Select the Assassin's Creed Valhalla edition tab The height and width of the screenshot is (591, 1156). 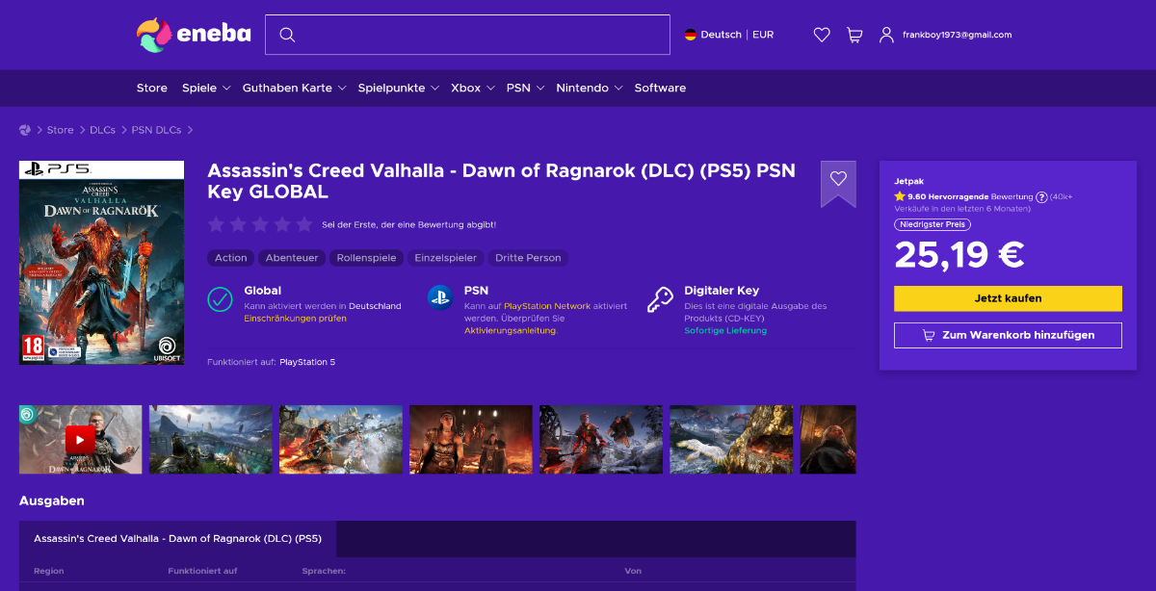tap(177, 539)
